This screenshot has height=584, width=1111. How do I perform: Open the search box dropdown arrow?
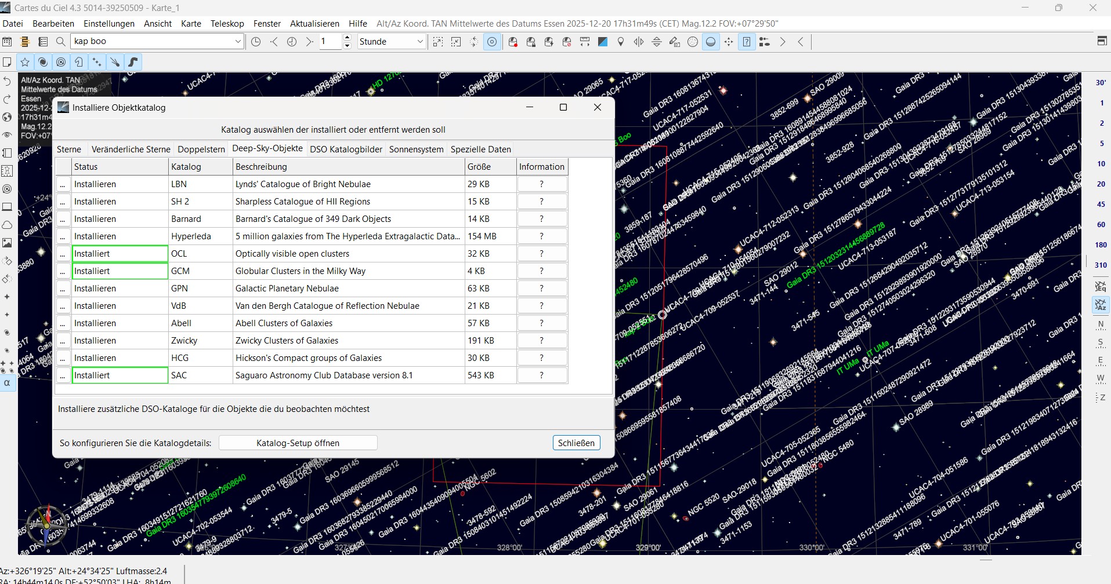pyautogui.click(x=237, y=41)
